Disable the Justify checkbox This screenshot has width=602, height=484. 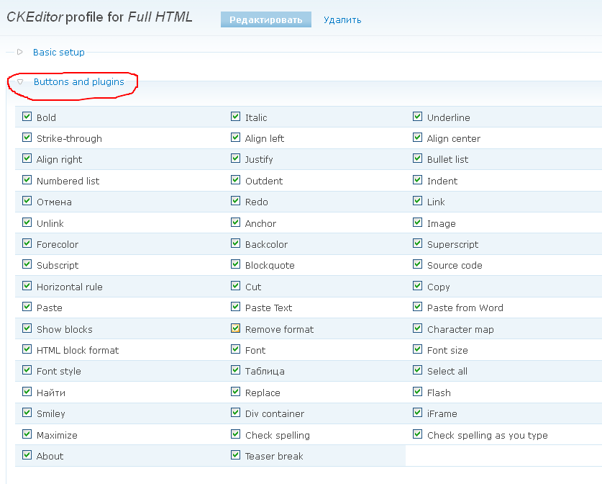click(235, 158)
